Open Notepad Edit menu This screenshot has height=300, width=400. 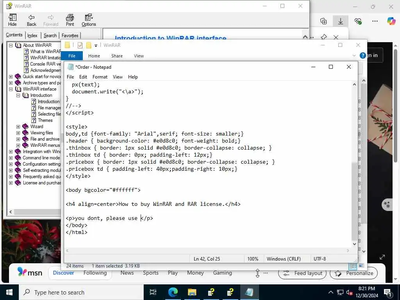click(83, 77)
